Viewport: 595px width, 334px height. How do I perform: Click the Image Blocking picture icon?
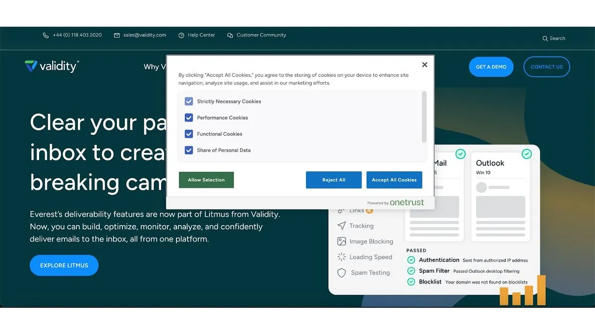pos(342,241)
